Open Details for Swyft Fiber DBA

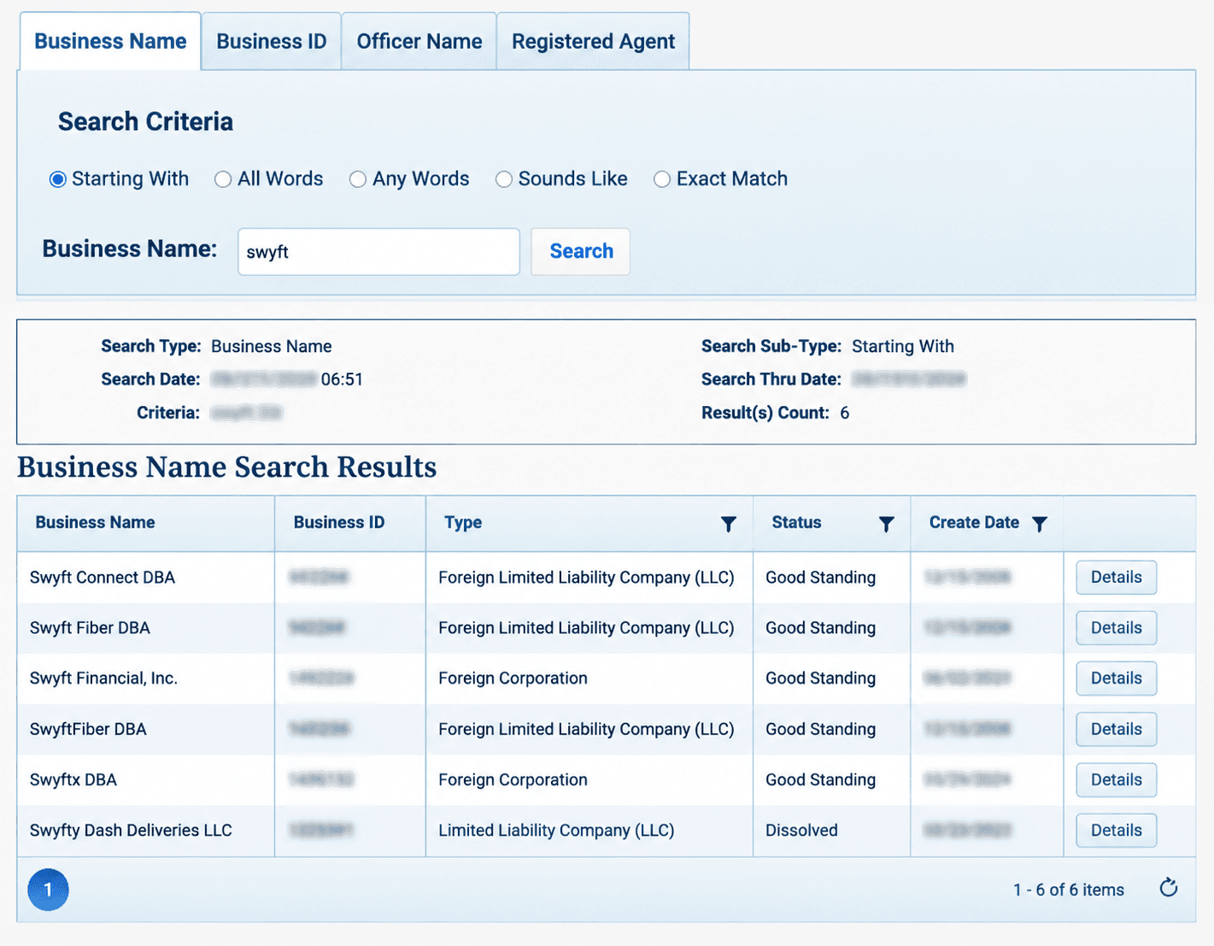tap(1116, 628)
